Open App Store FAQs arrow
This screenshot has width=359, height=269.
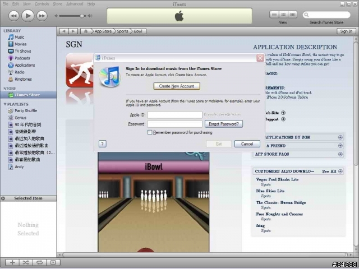340,154
